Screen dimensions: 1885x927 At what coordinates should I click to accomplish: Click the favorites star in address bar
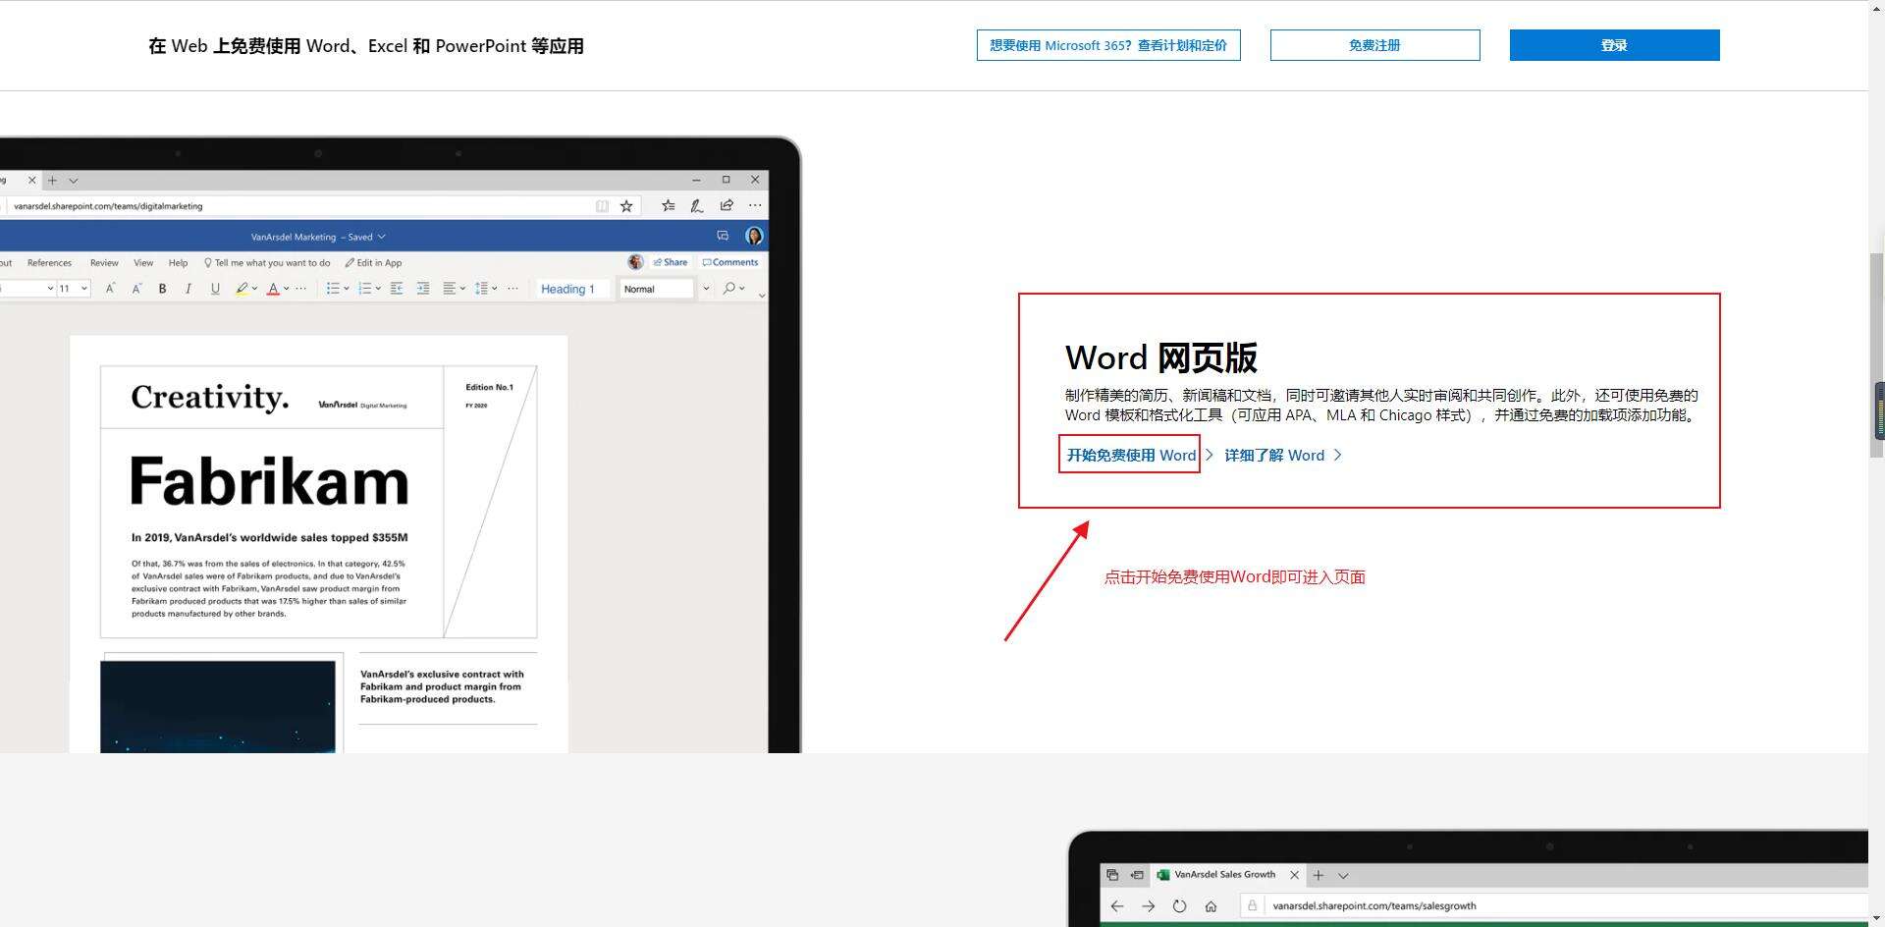pos(626,206)
